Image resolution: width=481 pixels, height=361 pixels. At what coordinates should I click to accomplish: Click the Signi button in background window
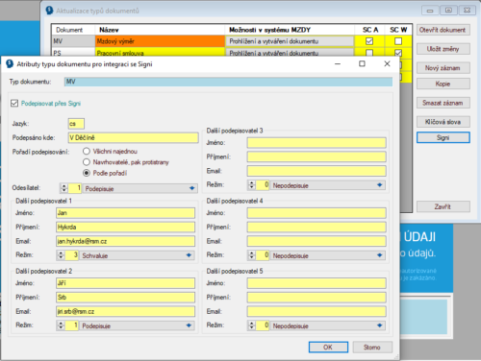(443, 137)
